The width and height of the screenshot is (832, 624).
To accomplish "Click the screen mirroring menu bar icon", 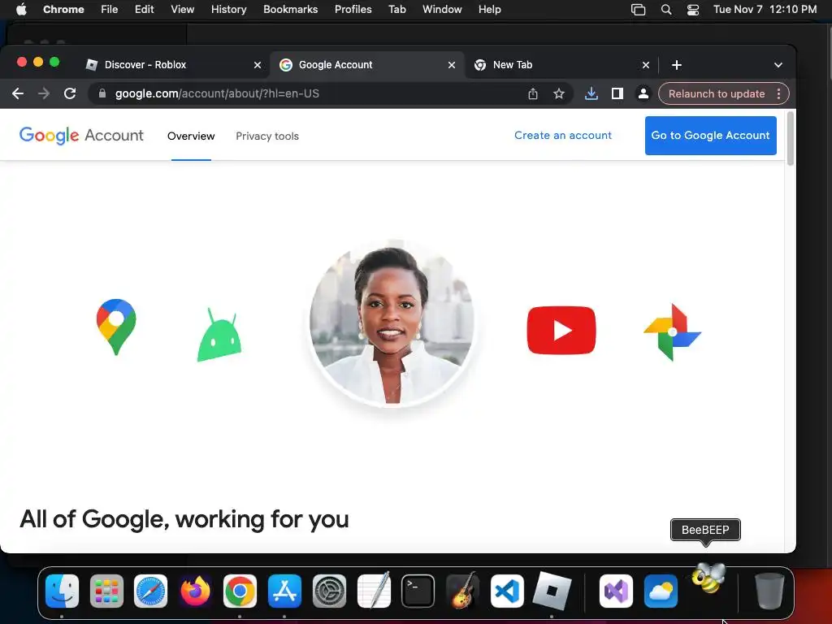I will tap(639, 10).
